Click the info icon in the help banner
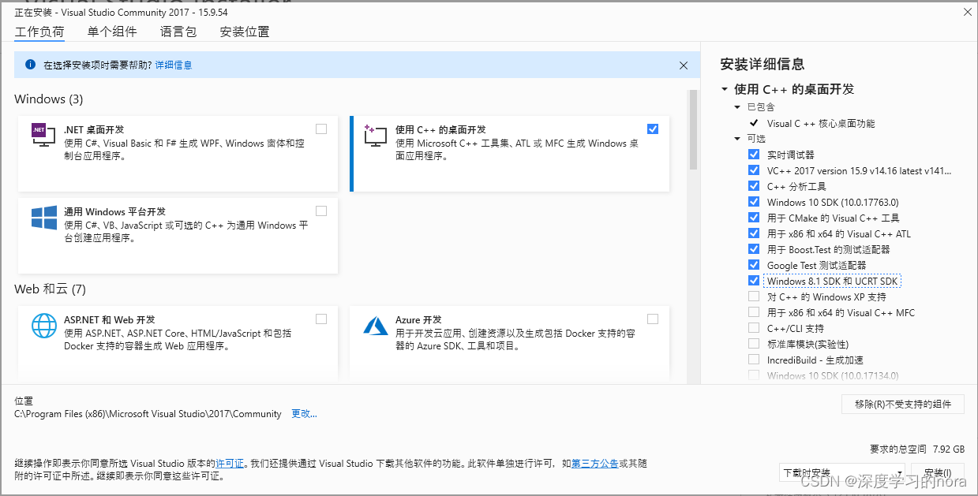Screen dimensions: 978x496 click(30, 65)
